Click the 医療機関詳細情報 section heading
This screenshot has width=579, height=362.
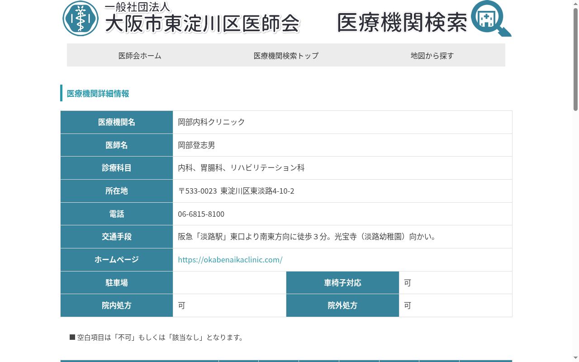[x=98, y=93]
